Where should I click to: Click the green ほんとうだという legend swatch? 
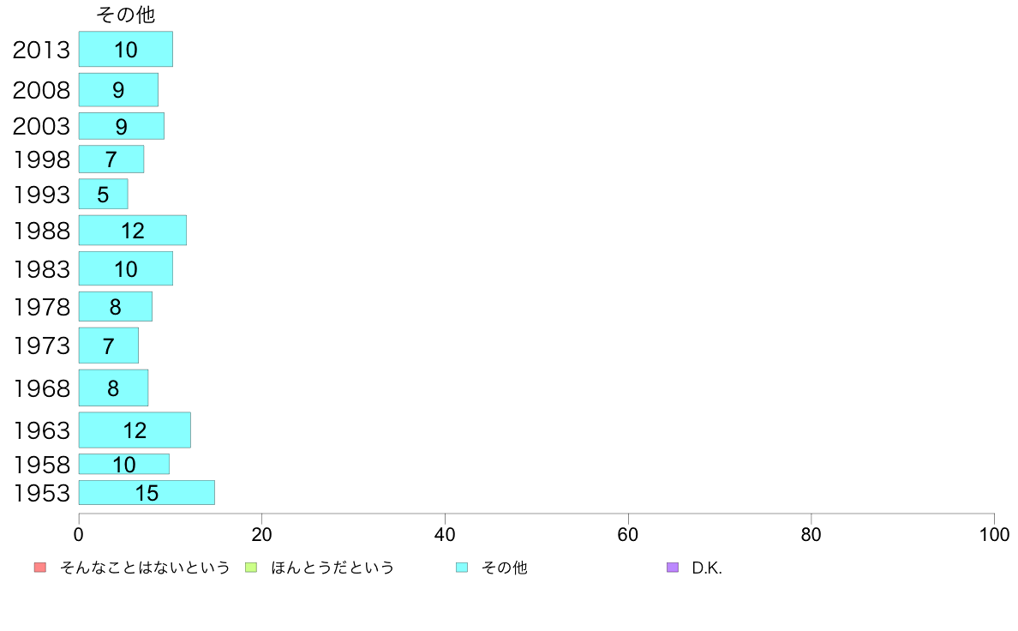click(250, 568)
